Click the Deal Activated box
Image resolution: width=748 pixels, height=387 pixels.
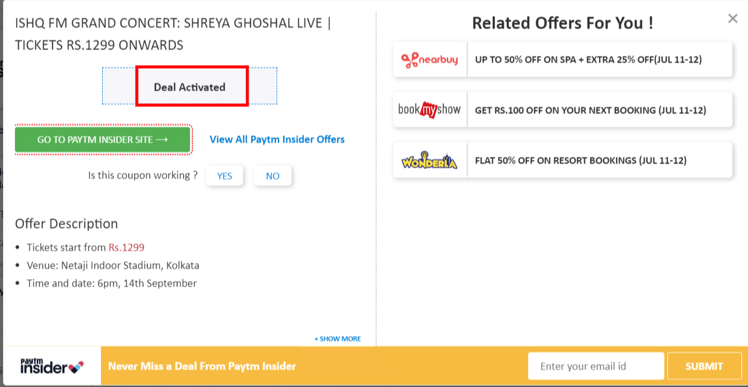pos(191,86)
